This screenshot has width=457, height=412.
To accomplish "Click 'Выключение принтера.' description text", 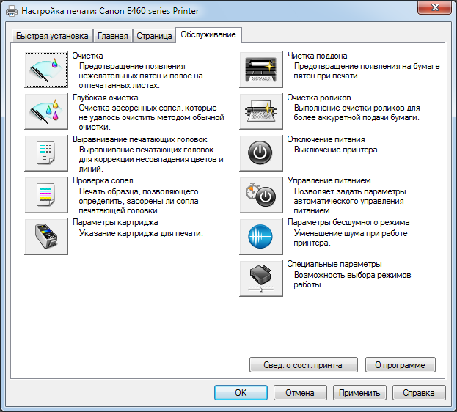I will coord(337,150).
